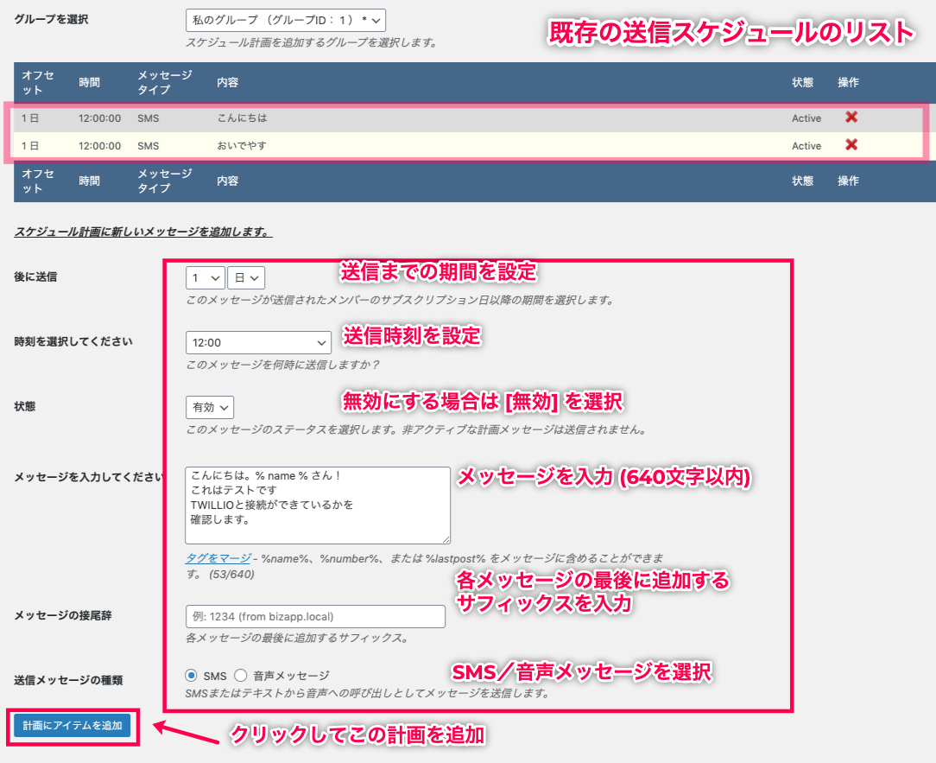Click the top 状態 column header
Image resolution: width=936 pixels, height=763 pixels.
tap(802, 82)
